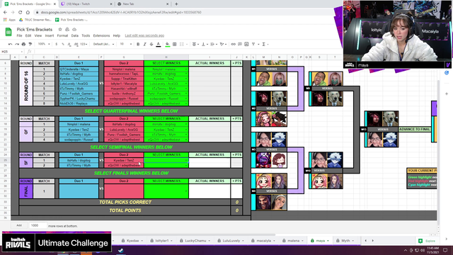Insert link icon in toolbar
Image resolution: width=453 pixels, height=255 pixels.
click(x=233, y=44)
